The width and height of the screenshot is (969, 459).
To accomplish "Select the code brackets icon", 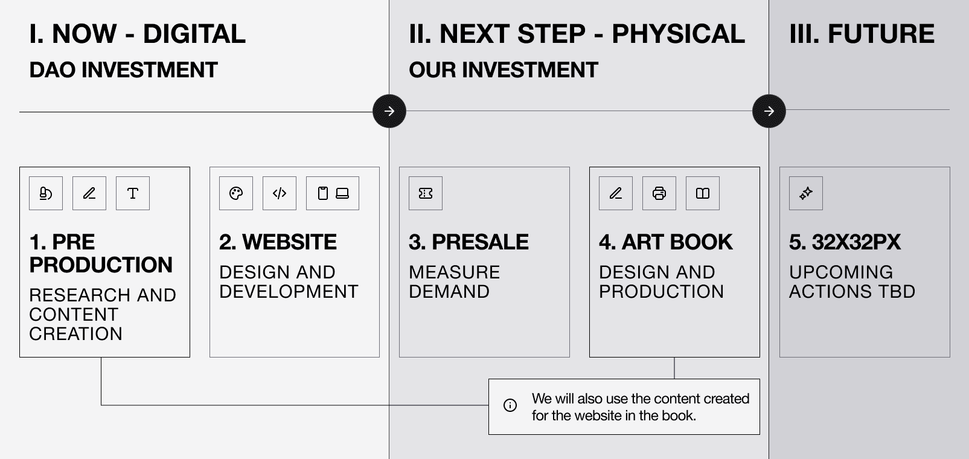I will tap(280, 193).
